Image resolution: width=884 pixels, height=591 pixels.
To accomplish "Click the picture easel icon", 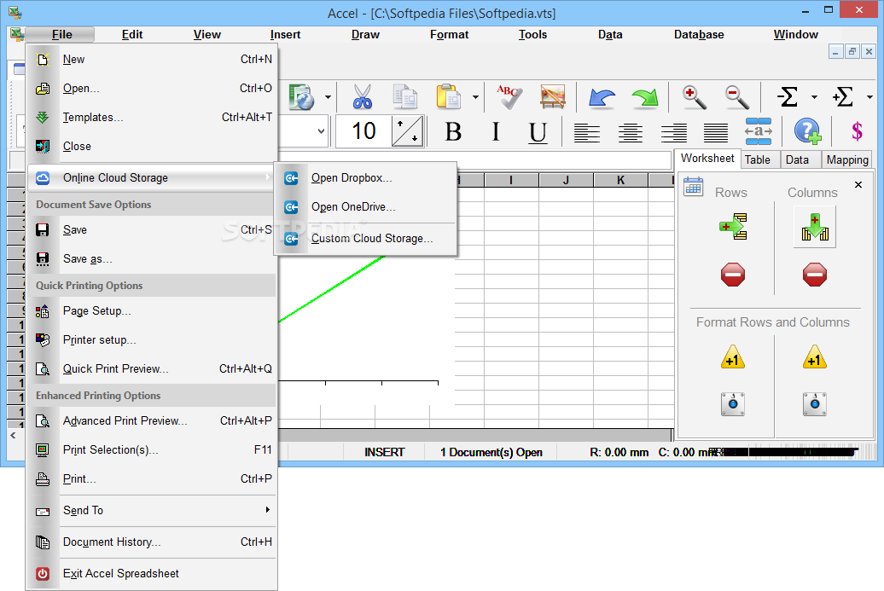I will click(x=553, y=97).
